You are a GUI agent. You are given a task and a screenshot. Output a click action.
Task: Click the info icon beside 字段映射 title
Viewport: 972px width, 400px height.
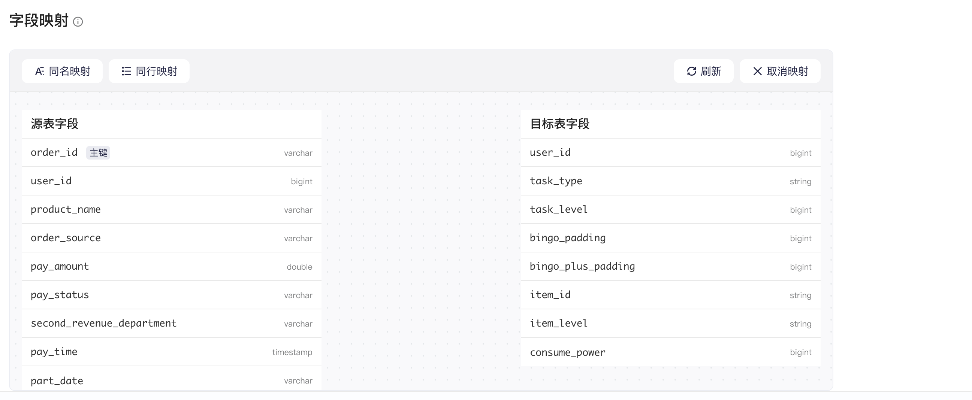coord(78,22)
